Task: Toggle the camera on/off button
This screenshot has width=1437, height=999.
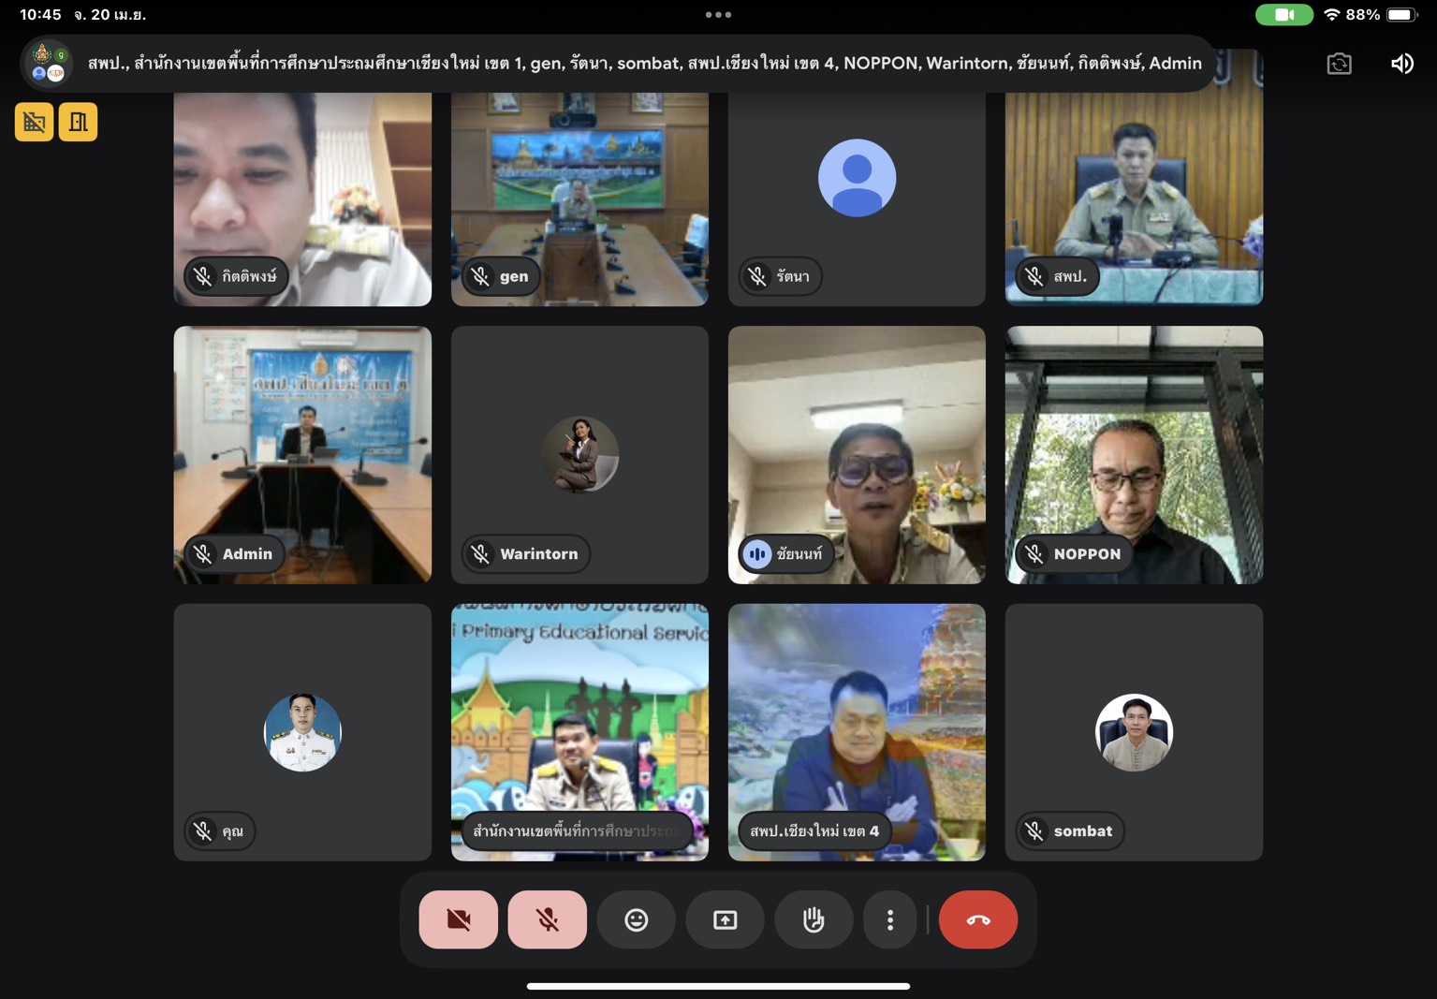Action: (x=458, y=919)
